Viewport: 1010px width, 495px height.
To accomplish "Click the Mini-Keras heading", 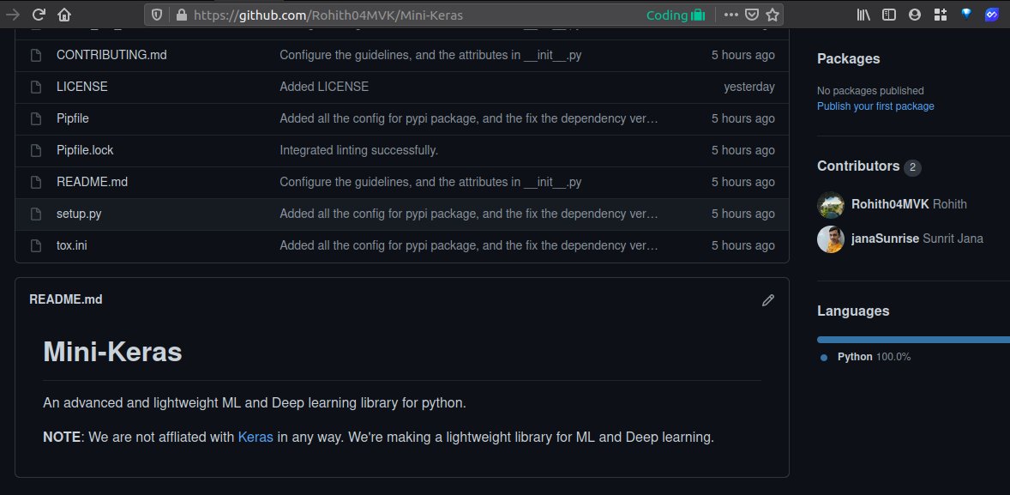I will 112,352.
